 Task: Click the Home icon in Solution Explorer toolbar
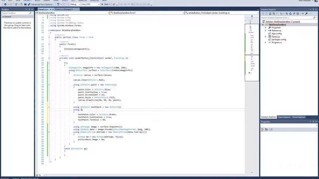click(270, 13)
